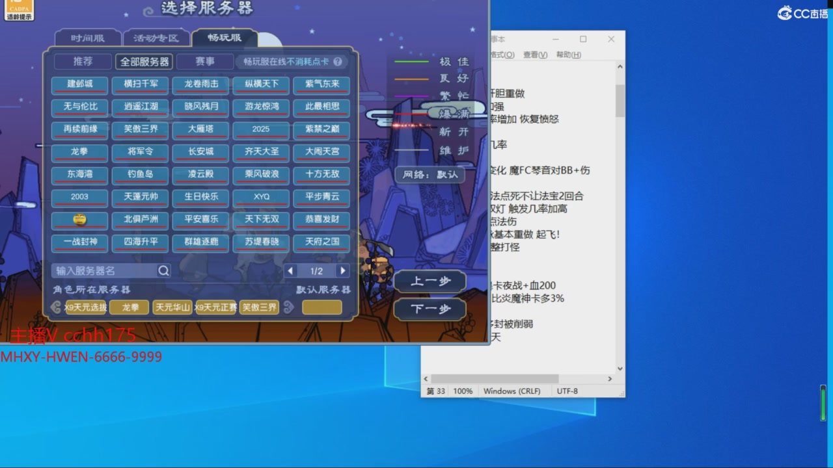
Task: Choose the 横扫千军 server
Action: [141, 84]
